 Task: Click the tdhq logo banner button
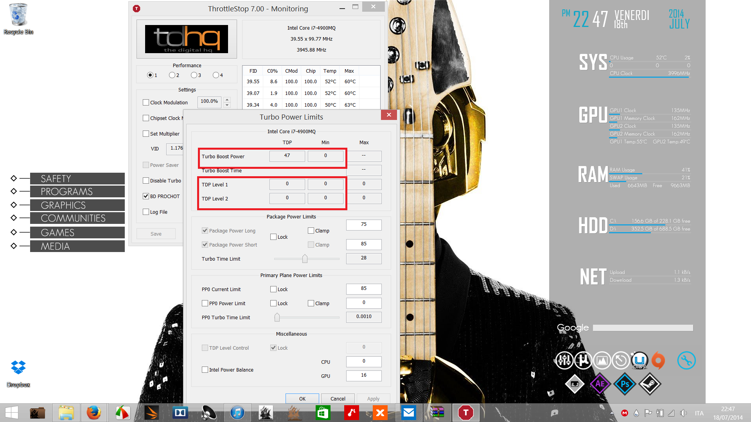187,39
